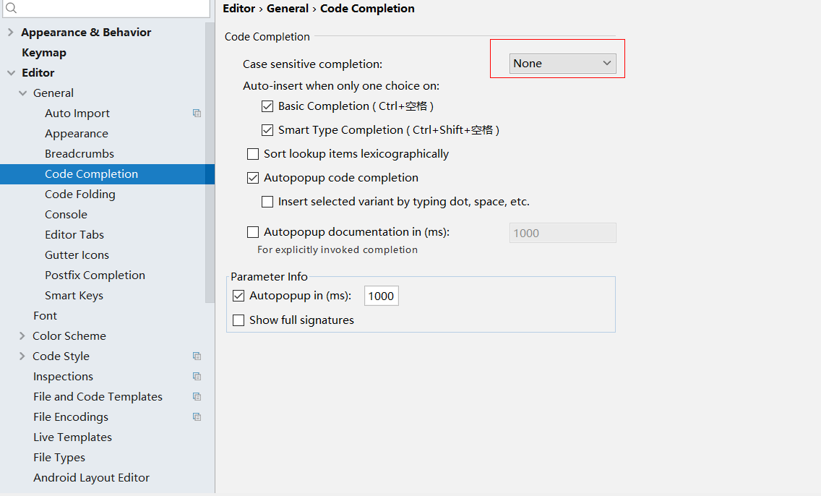The image size is (821, 496).
Task: Toggle Autopopup documentation checkbox
Action: coord(253,232)
